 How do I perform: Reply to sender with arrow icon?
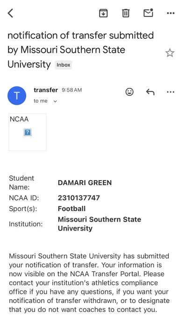pos(150,92)
